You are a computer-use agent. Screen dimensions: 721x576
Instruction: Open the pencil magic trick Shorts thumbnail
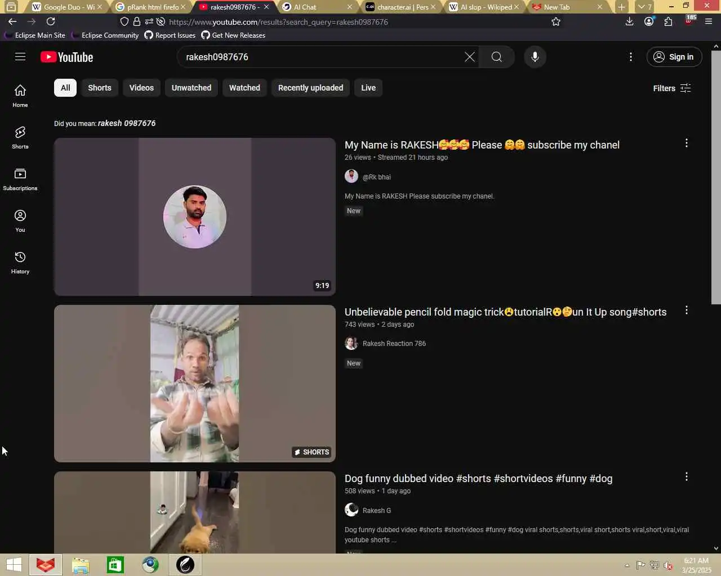(195, 384)
